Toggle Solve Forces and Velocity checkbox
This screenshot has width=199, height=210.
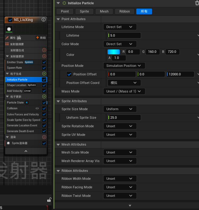pyautogui.click(x=44, y=114)
